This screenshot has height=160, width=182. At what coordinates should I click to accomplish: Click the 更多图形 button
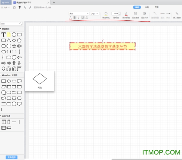(12, 157)
